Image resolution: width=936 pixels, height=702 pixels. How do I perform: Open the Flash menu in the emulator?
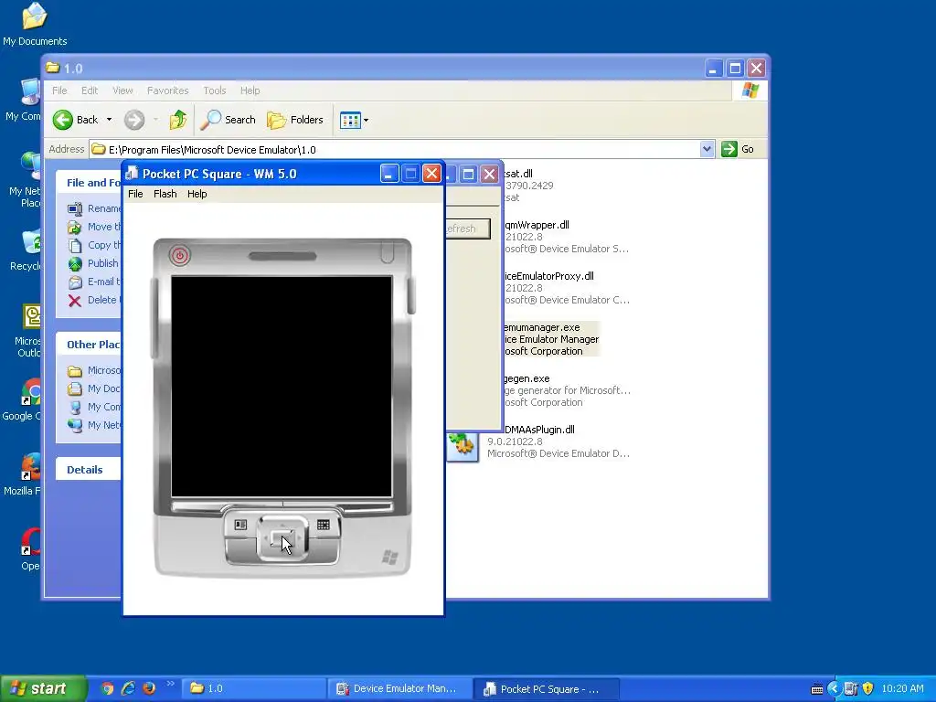click(x=165, y=194)
